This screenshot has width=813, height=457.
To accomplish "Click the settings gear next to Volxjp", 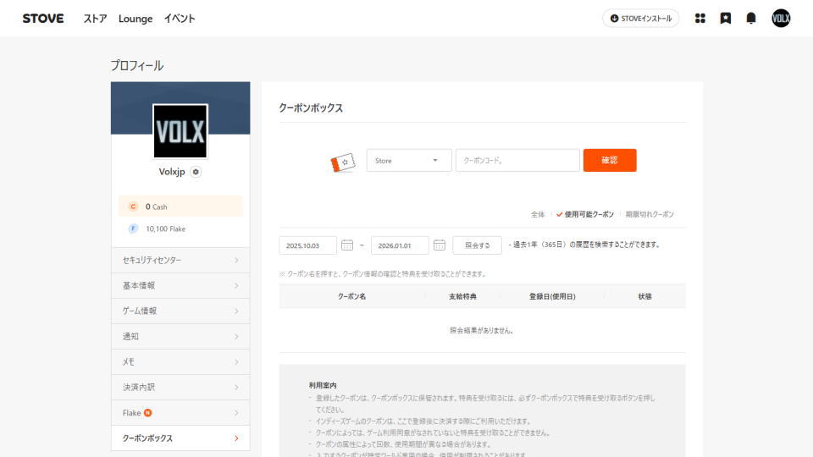I will (196, 172).
